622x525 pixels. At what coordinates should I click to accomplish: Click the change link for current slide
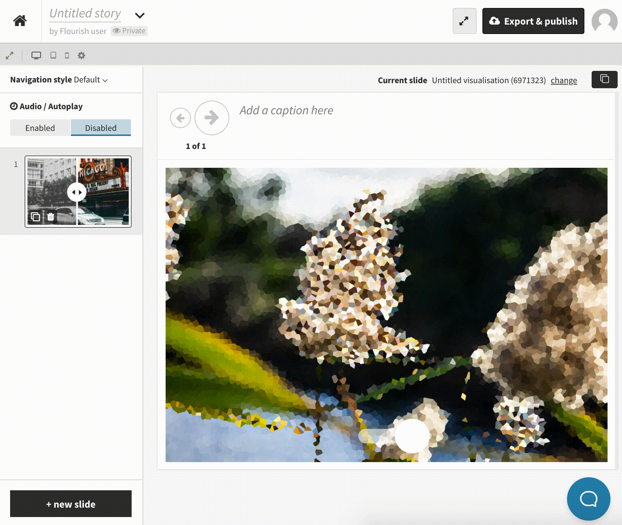click(x=563, y=80)
